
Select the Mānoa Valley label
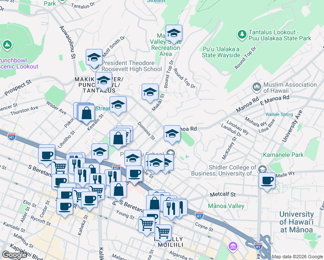(x=226, y=206)
